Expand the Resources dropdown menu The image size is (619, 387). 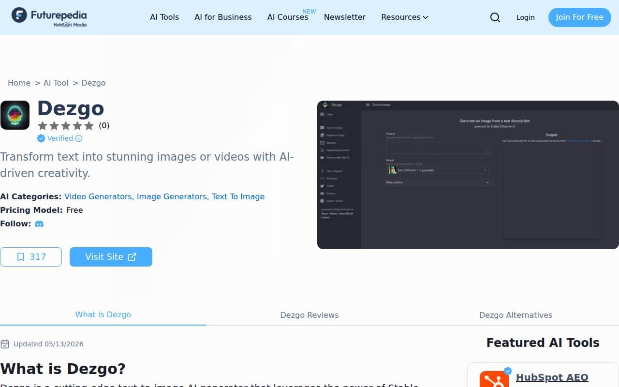(405, 17)
